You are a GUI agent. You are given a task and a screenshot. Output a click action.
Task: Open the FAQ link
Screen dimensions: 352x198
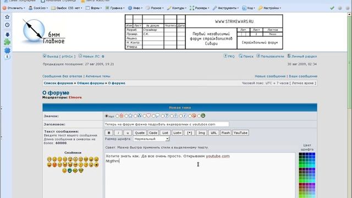229,56
